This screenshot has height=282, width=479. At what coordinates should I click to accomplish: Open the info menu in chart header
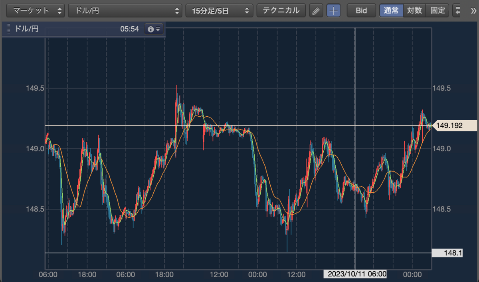coord(154,29)
